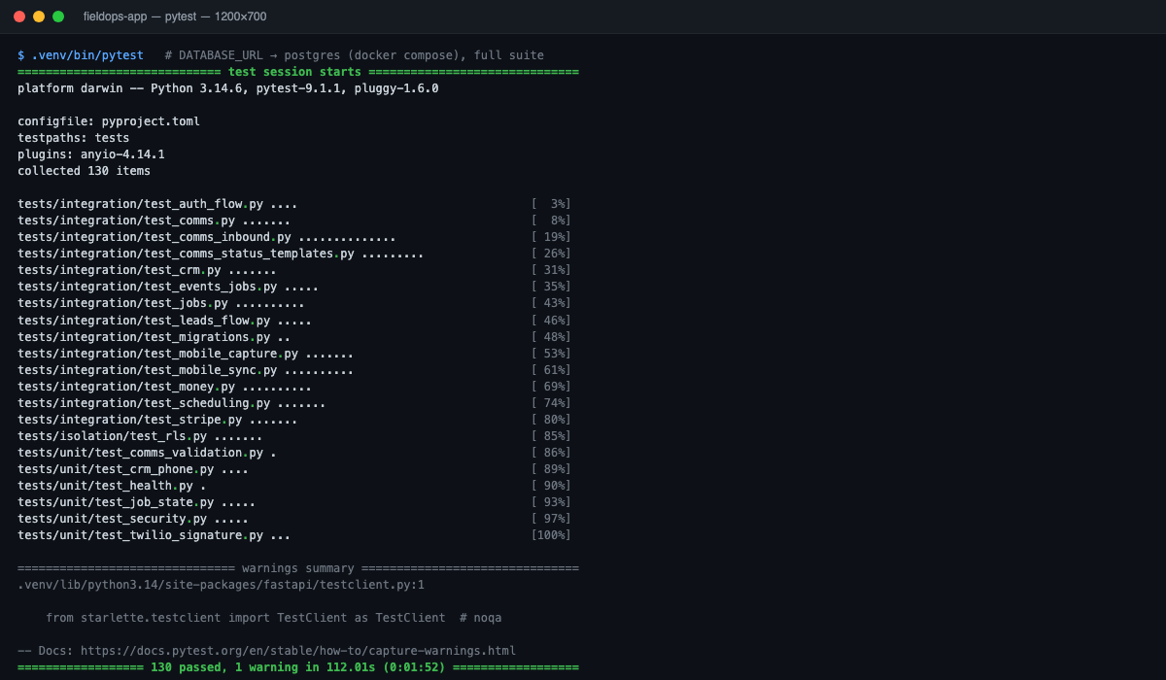Click the fastapi/testclient.py:1 warning path
This screenshot has height=680, width=1166.
click(x=222, y=585)
